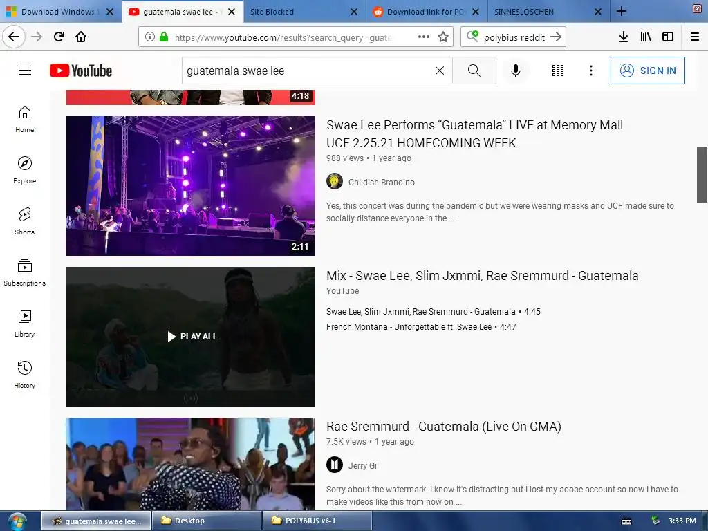Clear the YouTube search query

[x=439, y=71]
